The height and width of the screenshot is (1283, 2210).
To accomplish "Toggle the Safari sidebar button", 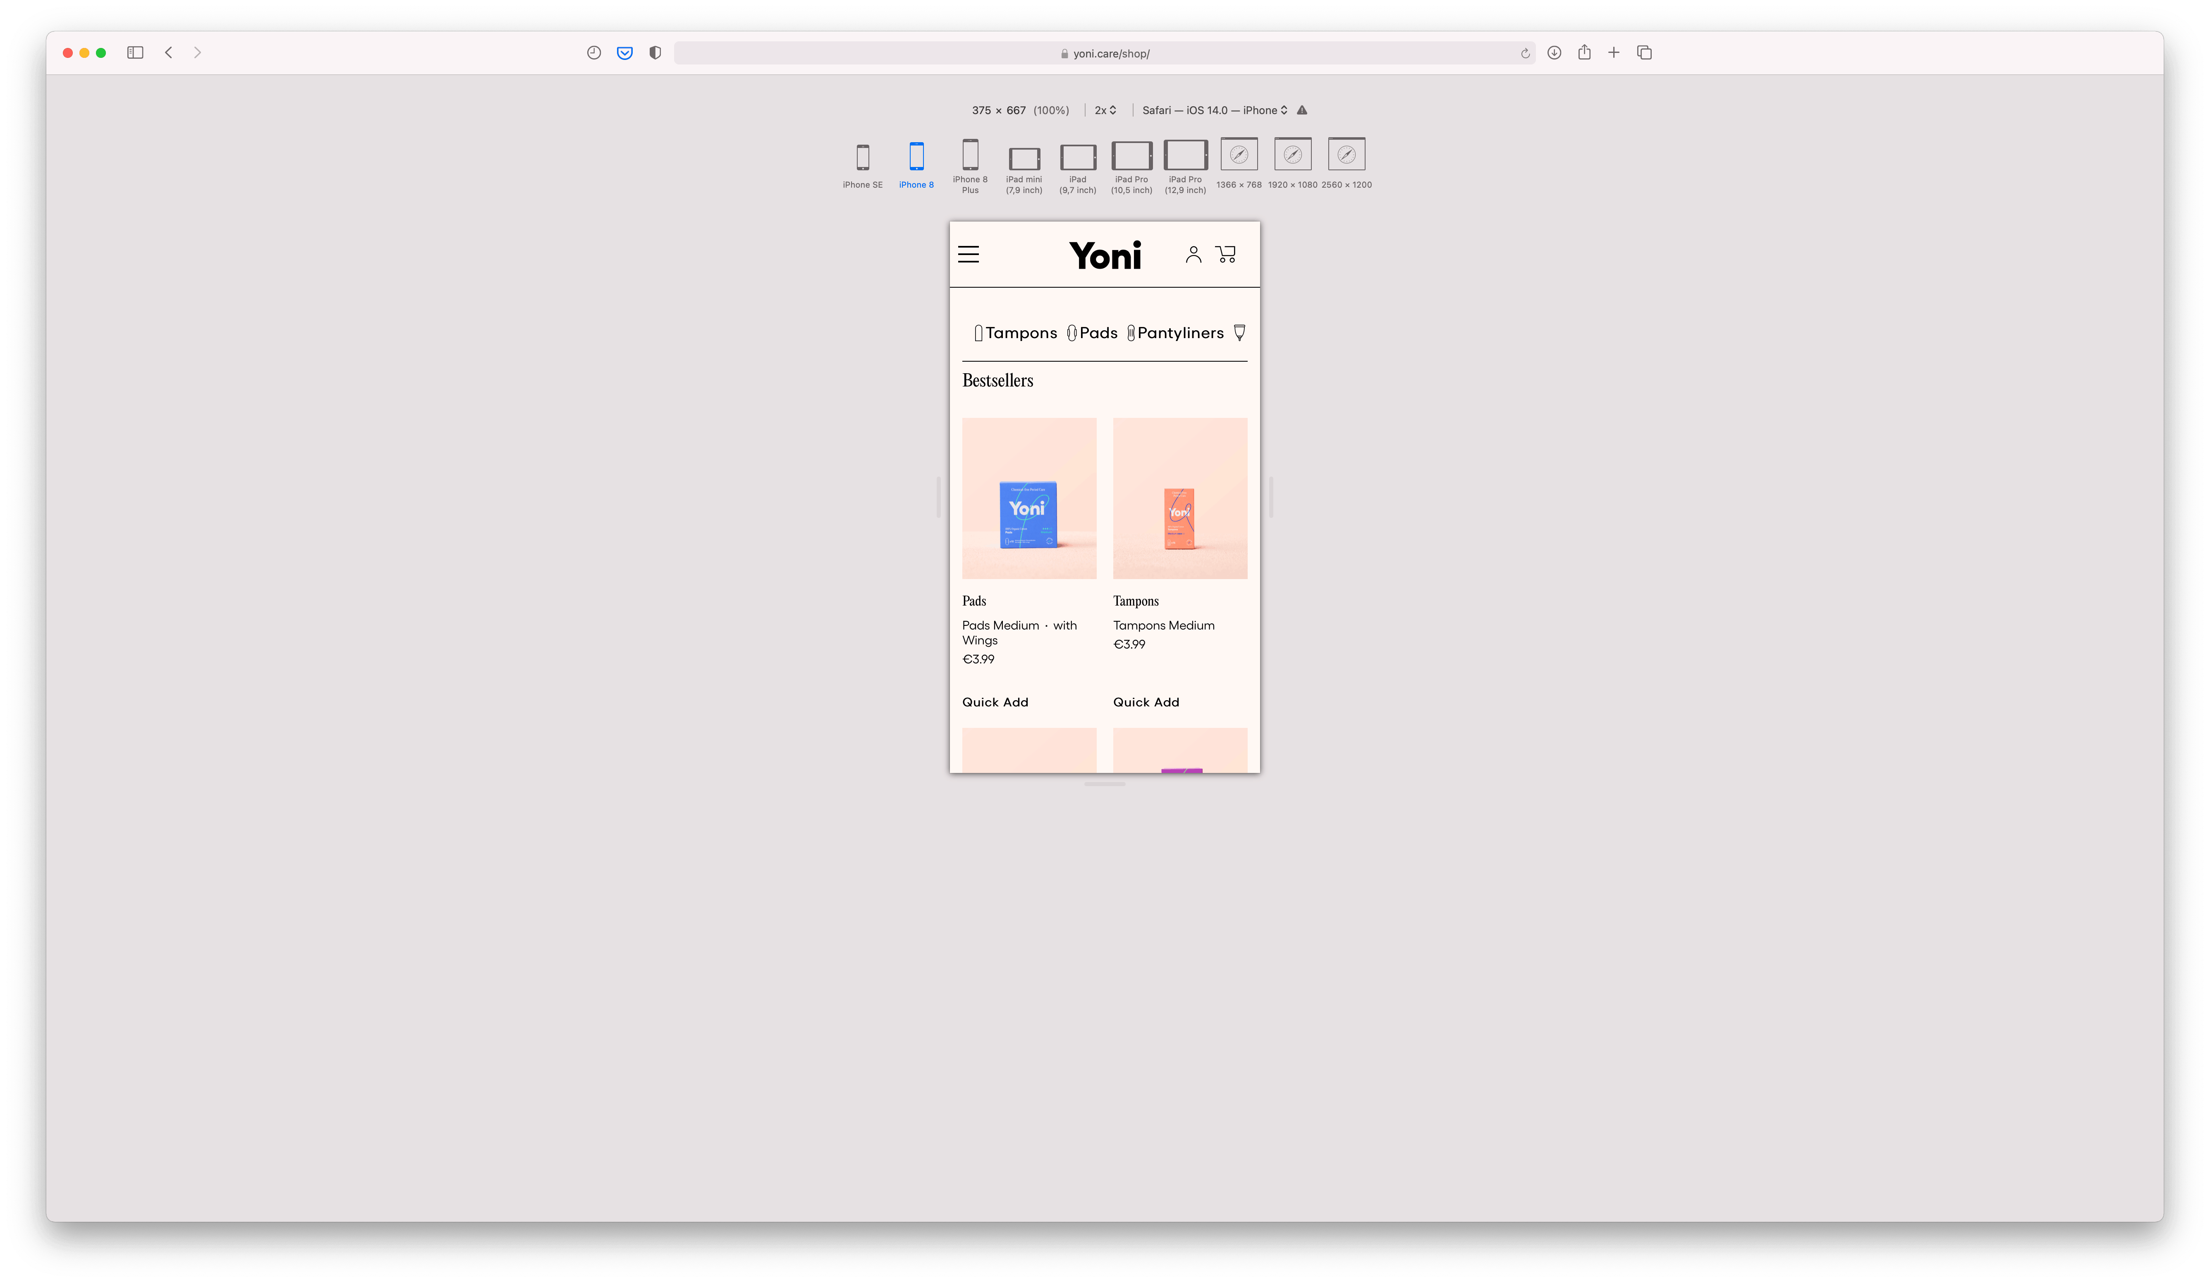I will coord(135,52).
